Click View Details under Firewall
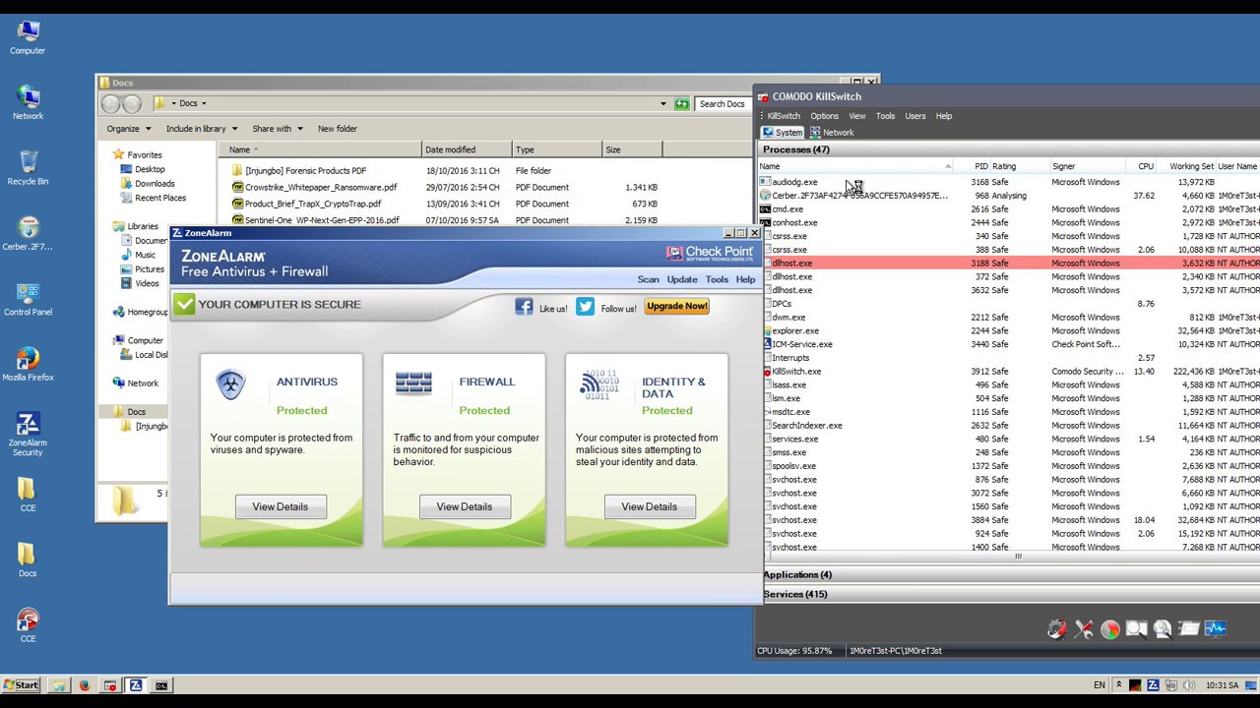 465,506
